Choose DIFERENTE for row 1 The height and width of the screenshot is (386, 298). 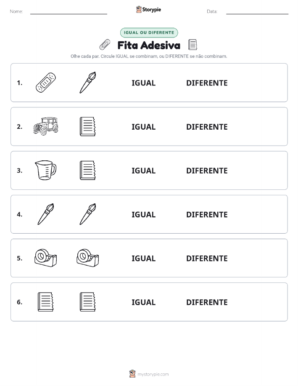pos(207,83)
